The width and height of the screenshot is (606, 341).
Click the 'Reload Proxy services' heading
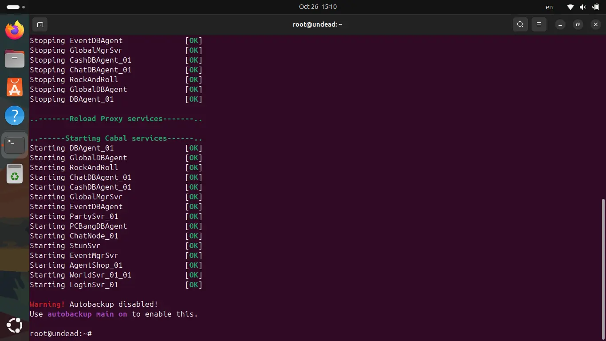click(116, 119)
